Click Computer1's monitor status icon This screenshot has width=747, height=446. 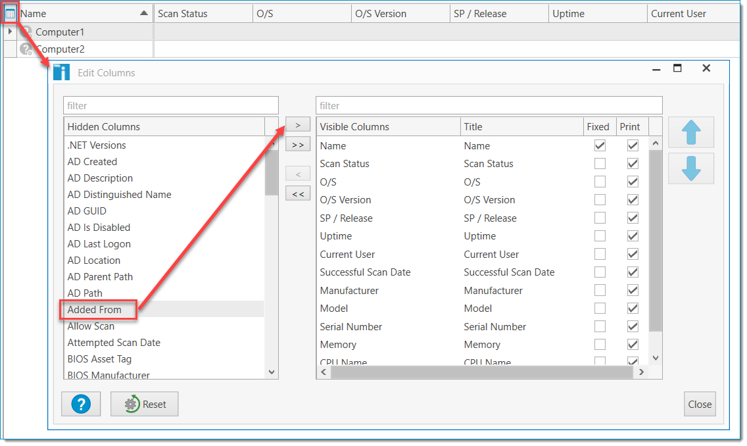[26, 31]
